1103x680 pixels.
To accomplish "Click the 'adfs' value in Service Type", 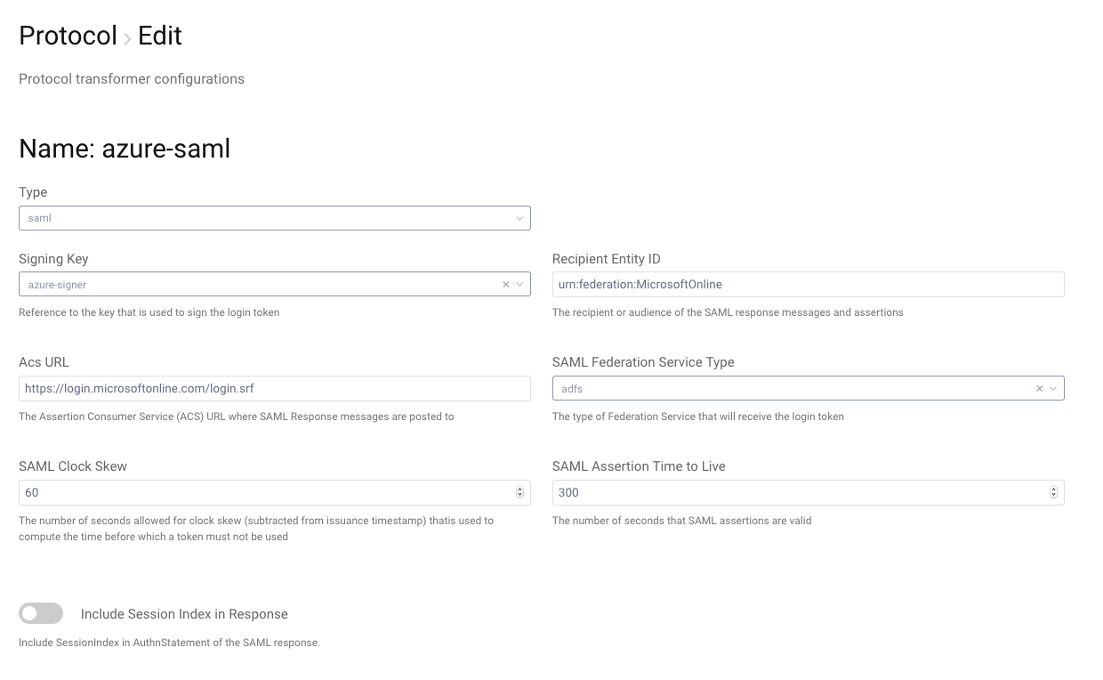I will click(x=572, y=389).
